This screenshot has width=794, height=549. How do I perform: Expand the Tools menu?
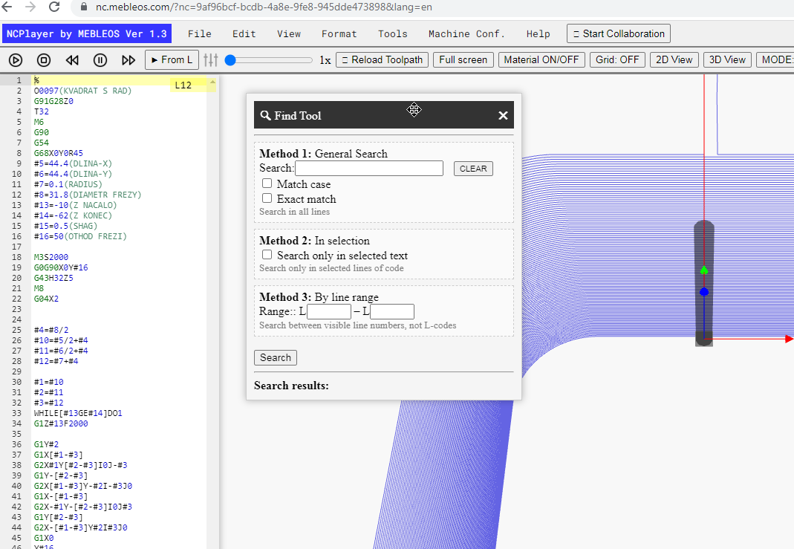(x=392, y=34)
